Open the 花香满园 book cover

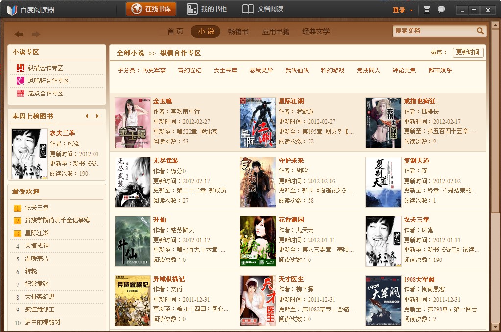(258, 241)
